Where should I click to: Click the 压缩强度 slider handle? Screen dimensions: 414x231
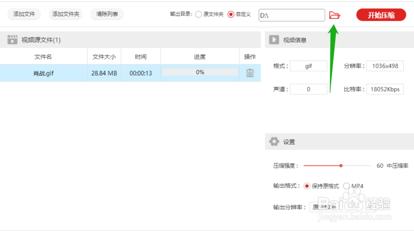pos(341,166)
